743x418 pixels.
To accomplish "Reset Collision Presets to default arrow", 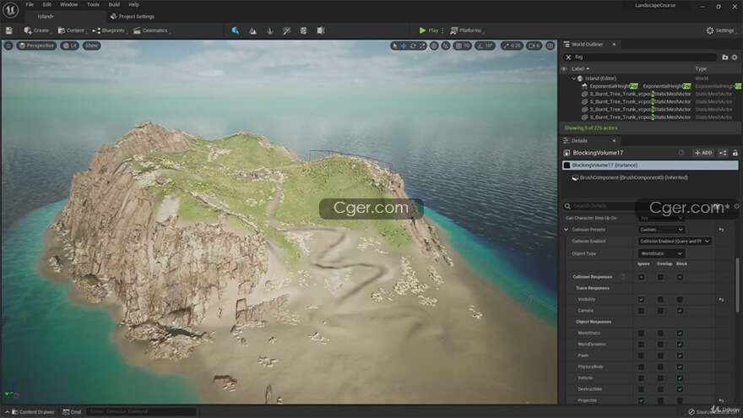I will tap(721, 230).
